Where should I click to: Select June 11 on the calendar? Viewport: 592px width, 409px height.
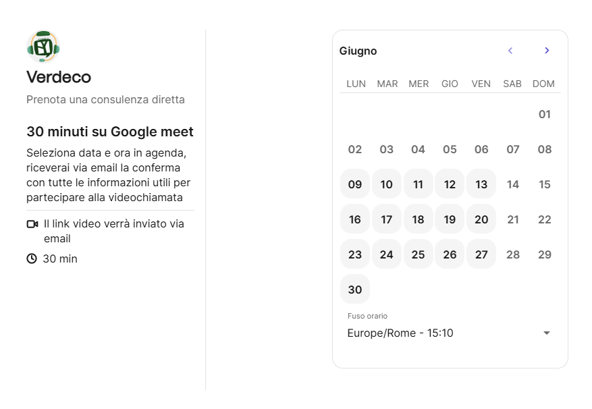click(418, 184)
